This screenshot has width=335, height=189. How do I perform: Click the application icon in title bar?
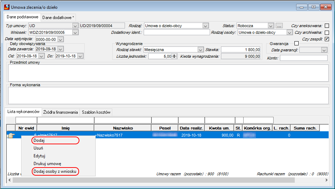tap(7, 7)
